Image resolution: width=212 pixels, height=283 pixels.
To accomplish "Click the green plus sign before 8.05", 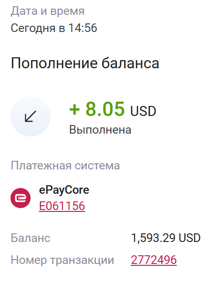I will pos(74,109).
